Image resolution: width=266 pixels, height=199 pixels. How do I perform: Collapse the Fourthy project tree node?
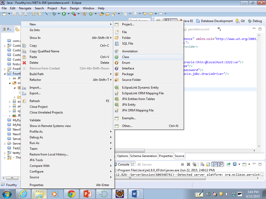point(5,74)
